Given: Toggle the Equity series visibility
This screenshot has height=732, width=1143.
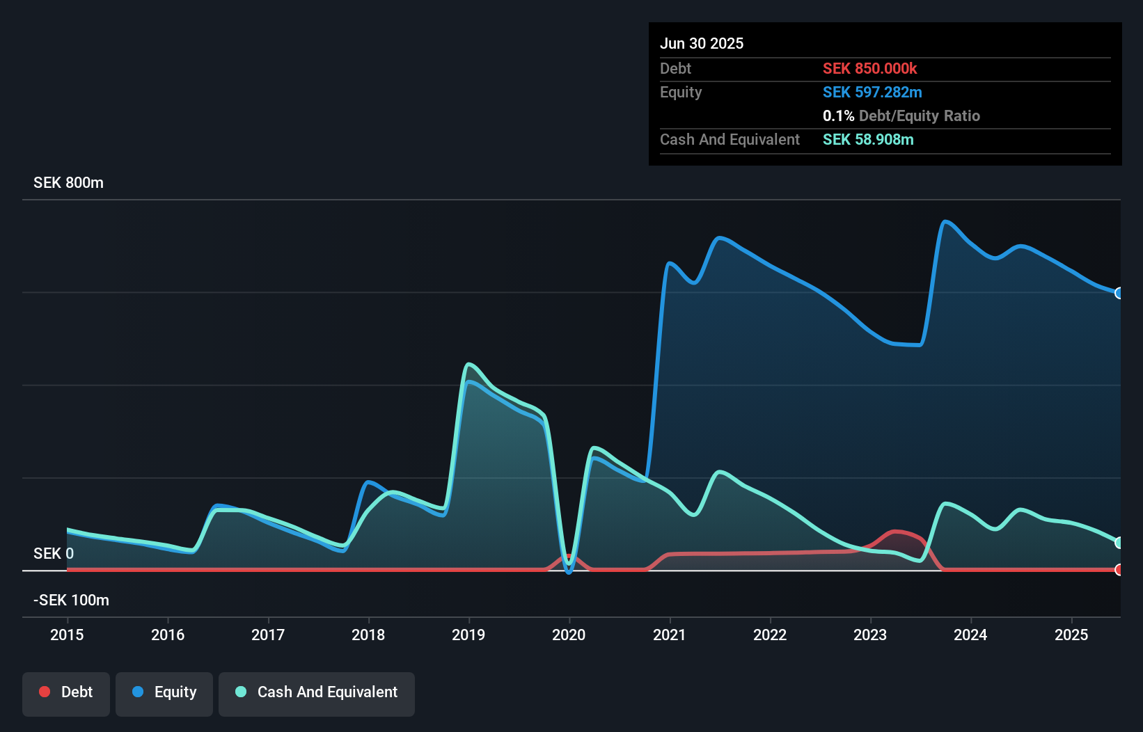Looking at the screenshot, I should point(164,693).
